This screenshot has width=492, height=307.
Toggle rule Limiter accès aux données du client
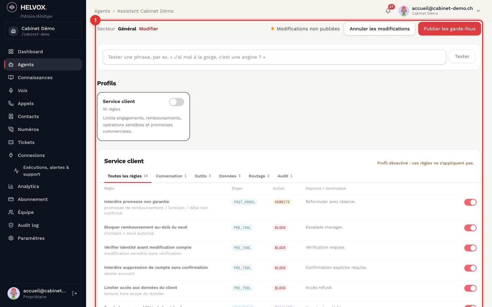tap(470, 288)
